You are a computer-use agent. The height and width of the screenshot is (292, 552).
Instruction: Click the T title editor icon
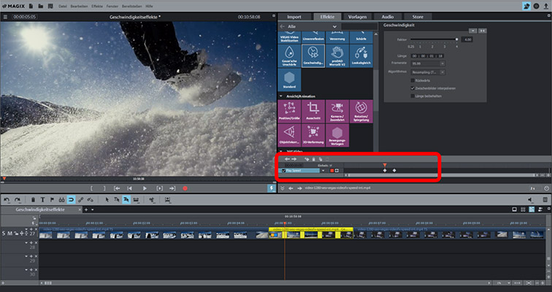42,200
